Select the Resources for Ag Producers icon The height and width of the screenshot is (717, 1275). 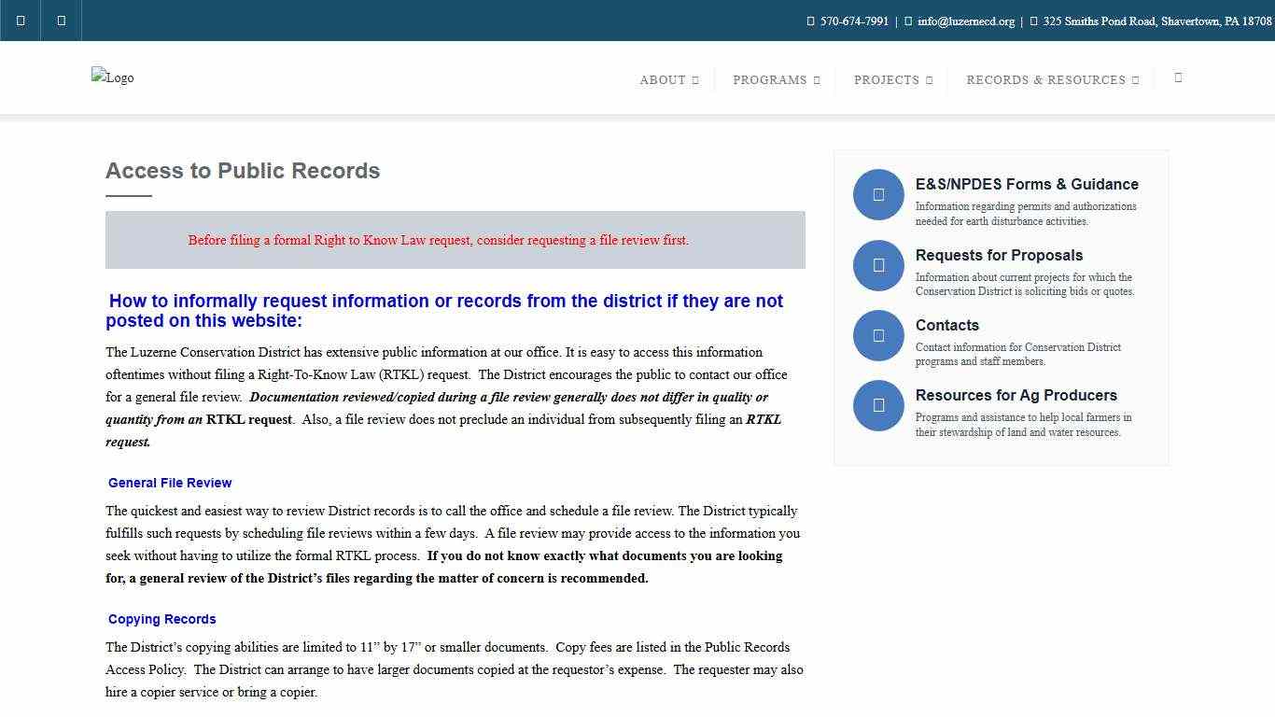pyautogui.click(x=878, y=405)
